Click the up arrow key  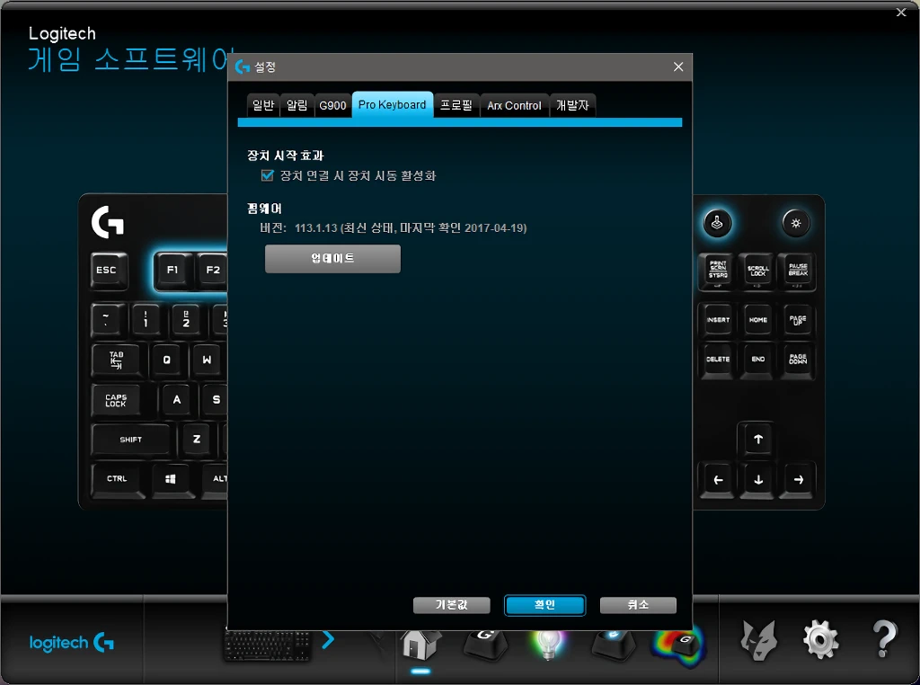tap(757, 439)
